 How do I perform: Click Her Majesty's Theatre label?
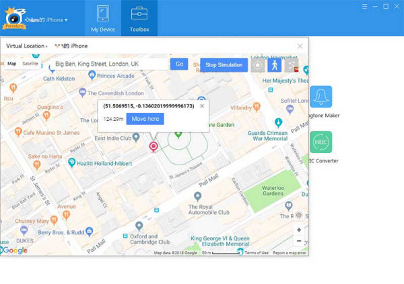285,81
